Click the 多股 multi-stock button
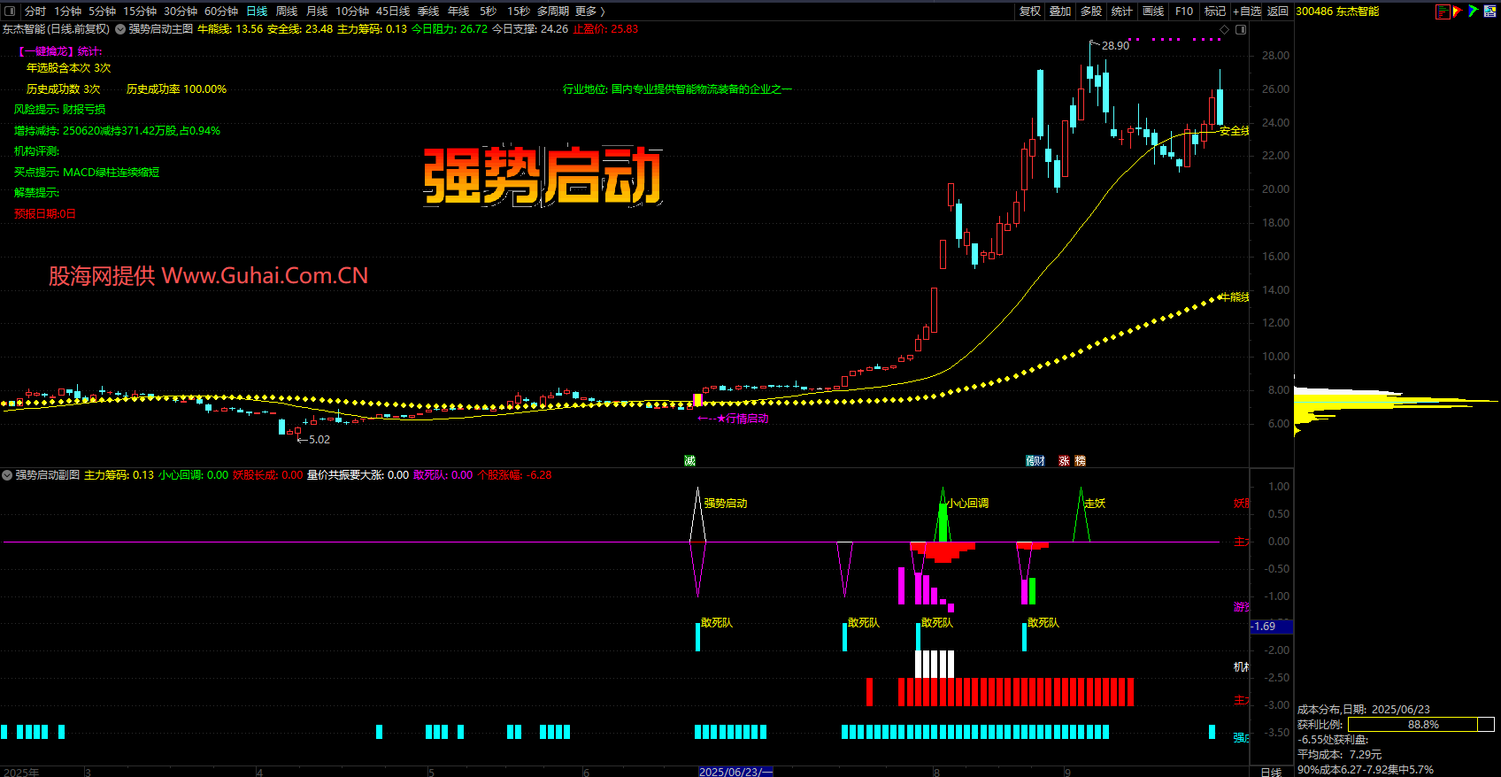The image size is (1501, 777). point(1091,11)
